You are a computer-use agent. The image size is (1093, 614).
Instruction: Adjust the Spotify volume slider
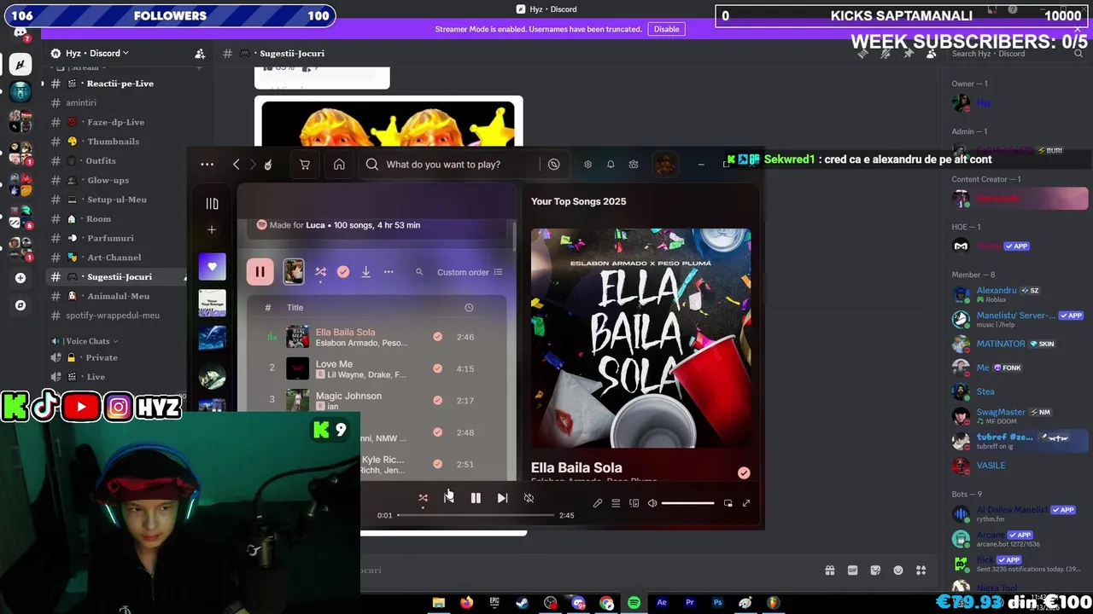(x=687, y=503)
